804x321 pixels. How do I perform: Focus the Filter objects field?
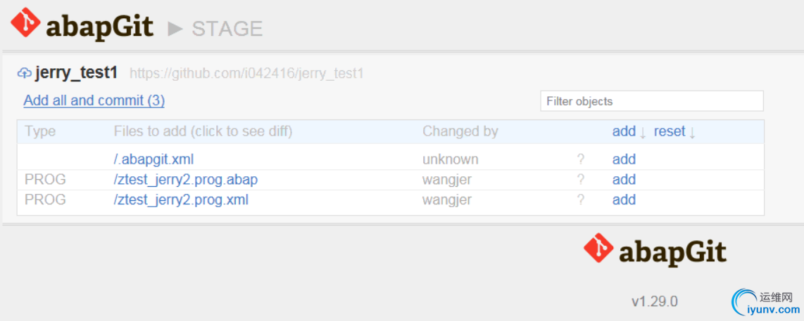pyautogui.click(x=652, y=101)
